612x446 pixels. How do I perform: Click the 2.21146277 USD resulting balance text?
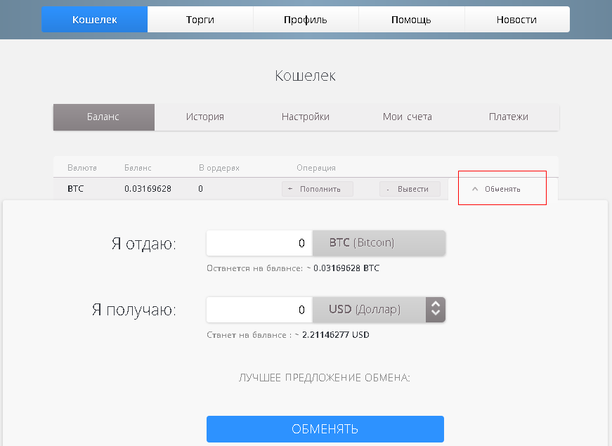pos(336,335)
